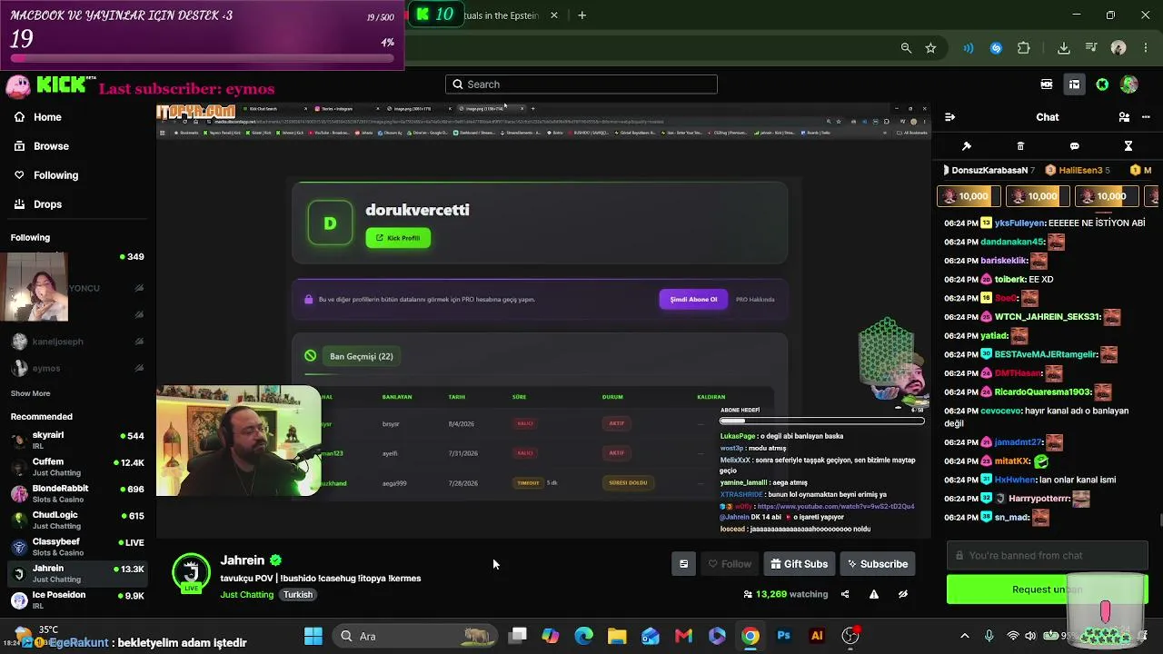
Task: Select eymos in the Following list
Action: pyautogui.click(x=77, y=368)
